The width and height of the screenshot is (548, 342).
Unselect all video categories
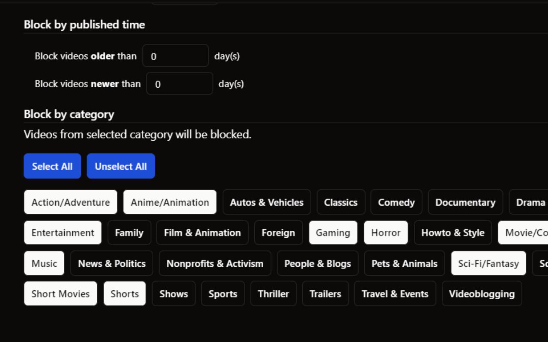point(121,166)
